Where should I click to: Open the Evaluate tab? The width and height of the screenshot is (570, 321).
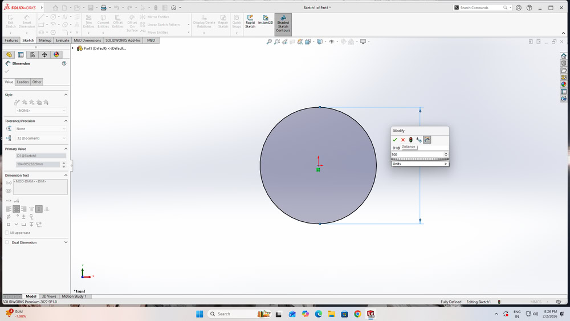point(63,40)
